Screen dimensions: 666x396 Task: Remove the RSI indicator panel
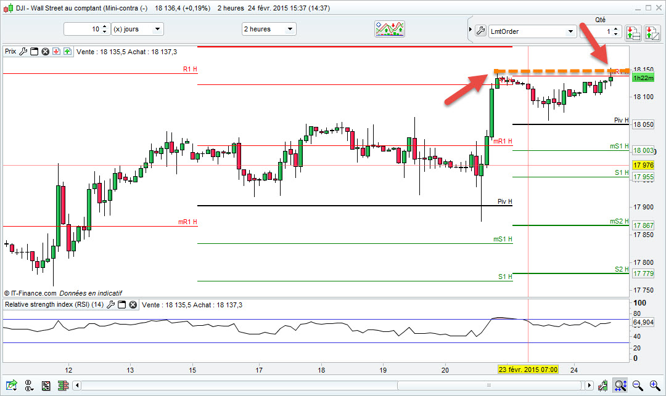133,304
